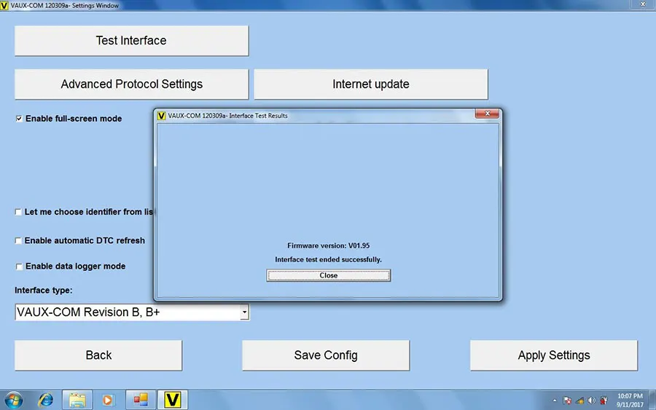
Task: Open Windows Start menu orb
Action: point(14,400)
